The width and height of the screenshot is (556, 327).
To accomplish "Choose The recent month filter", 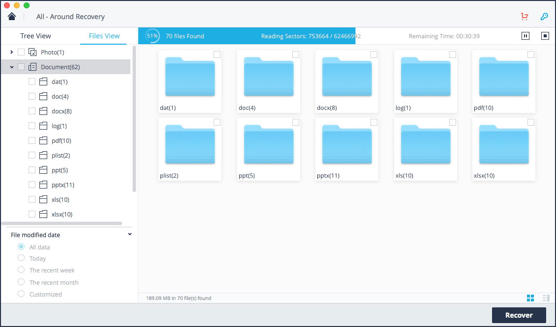I will (21, 282).
